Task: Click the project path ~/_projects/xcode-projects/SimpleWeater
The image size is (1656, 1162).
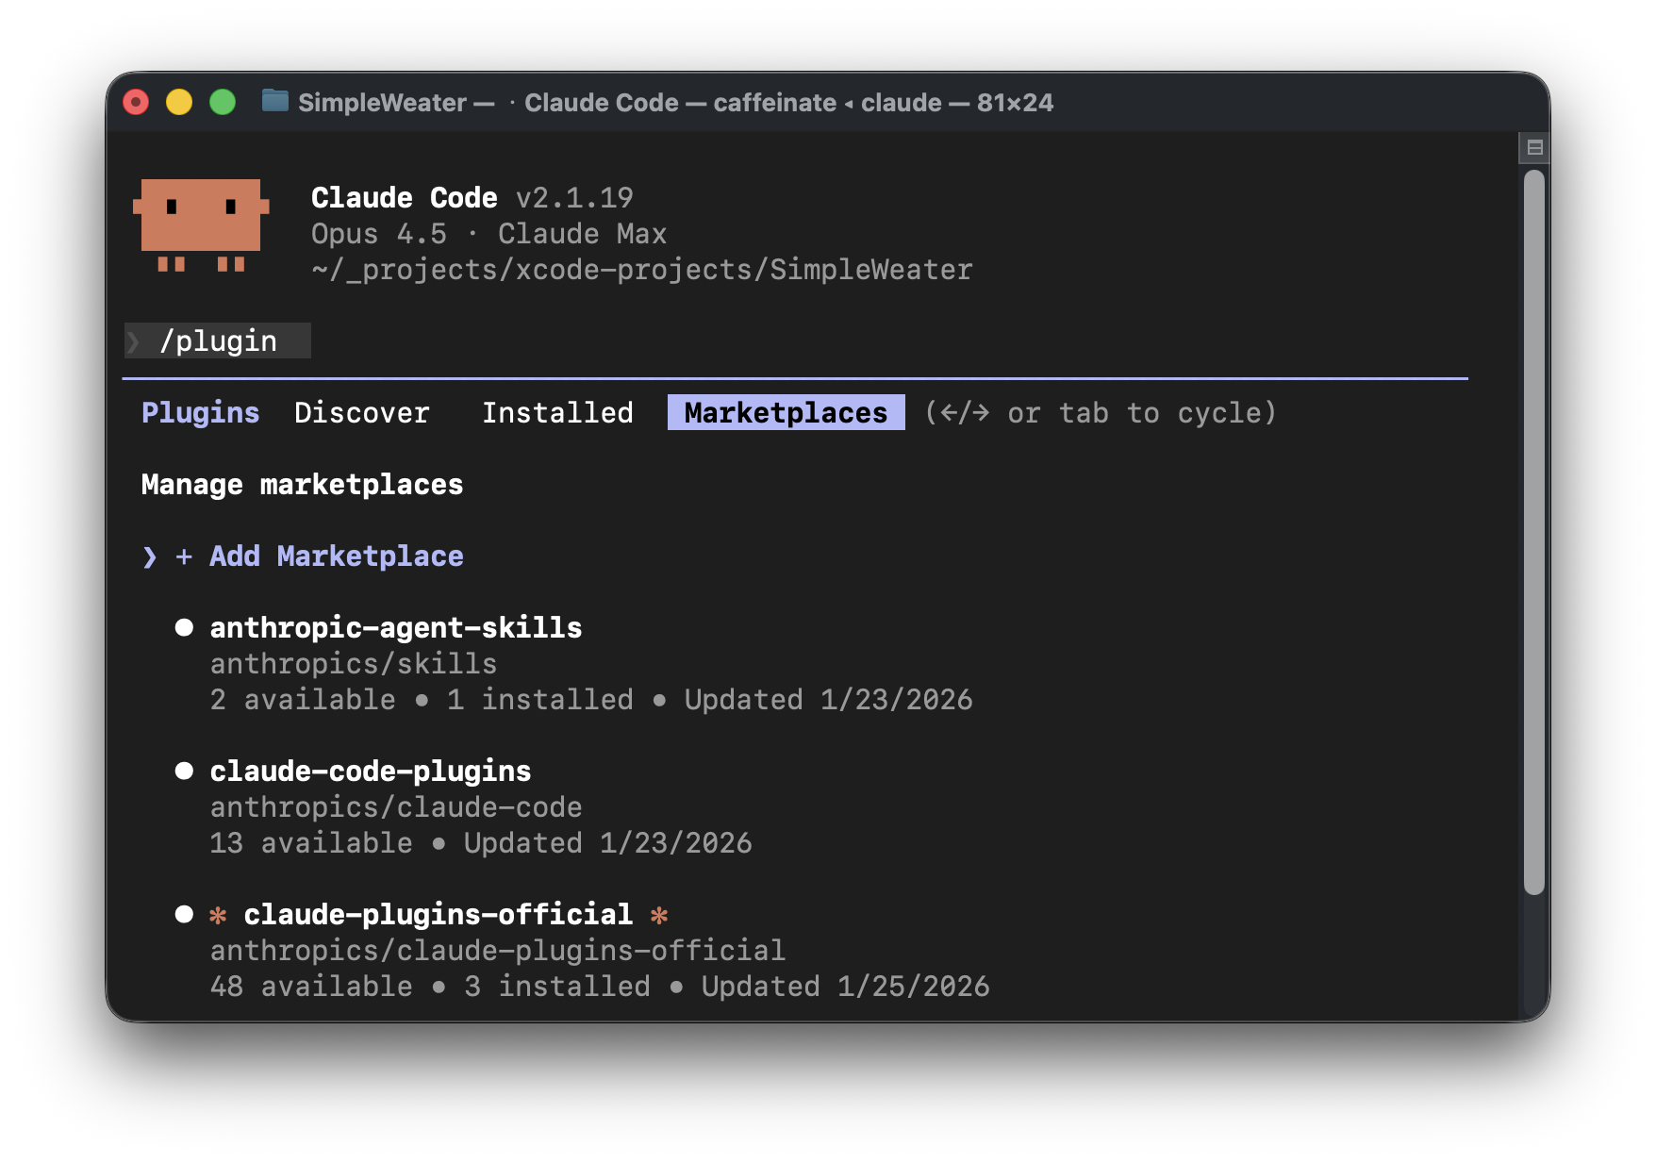Action: click(642, 269)
